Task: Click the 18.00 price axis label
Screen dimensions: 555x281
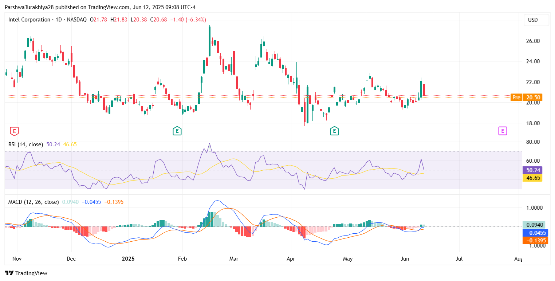Action: tap(532, 123)
